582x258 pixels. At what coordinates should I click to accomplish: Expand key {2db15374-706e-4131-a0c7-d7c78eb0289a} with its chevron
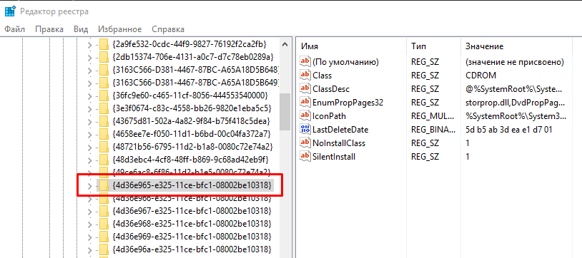click(89, 58)
